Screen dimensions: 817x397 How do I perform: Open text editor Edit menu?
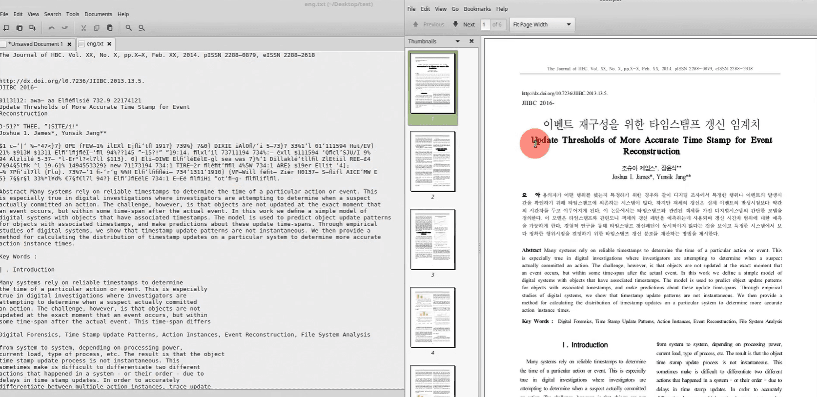coord(18,14)
